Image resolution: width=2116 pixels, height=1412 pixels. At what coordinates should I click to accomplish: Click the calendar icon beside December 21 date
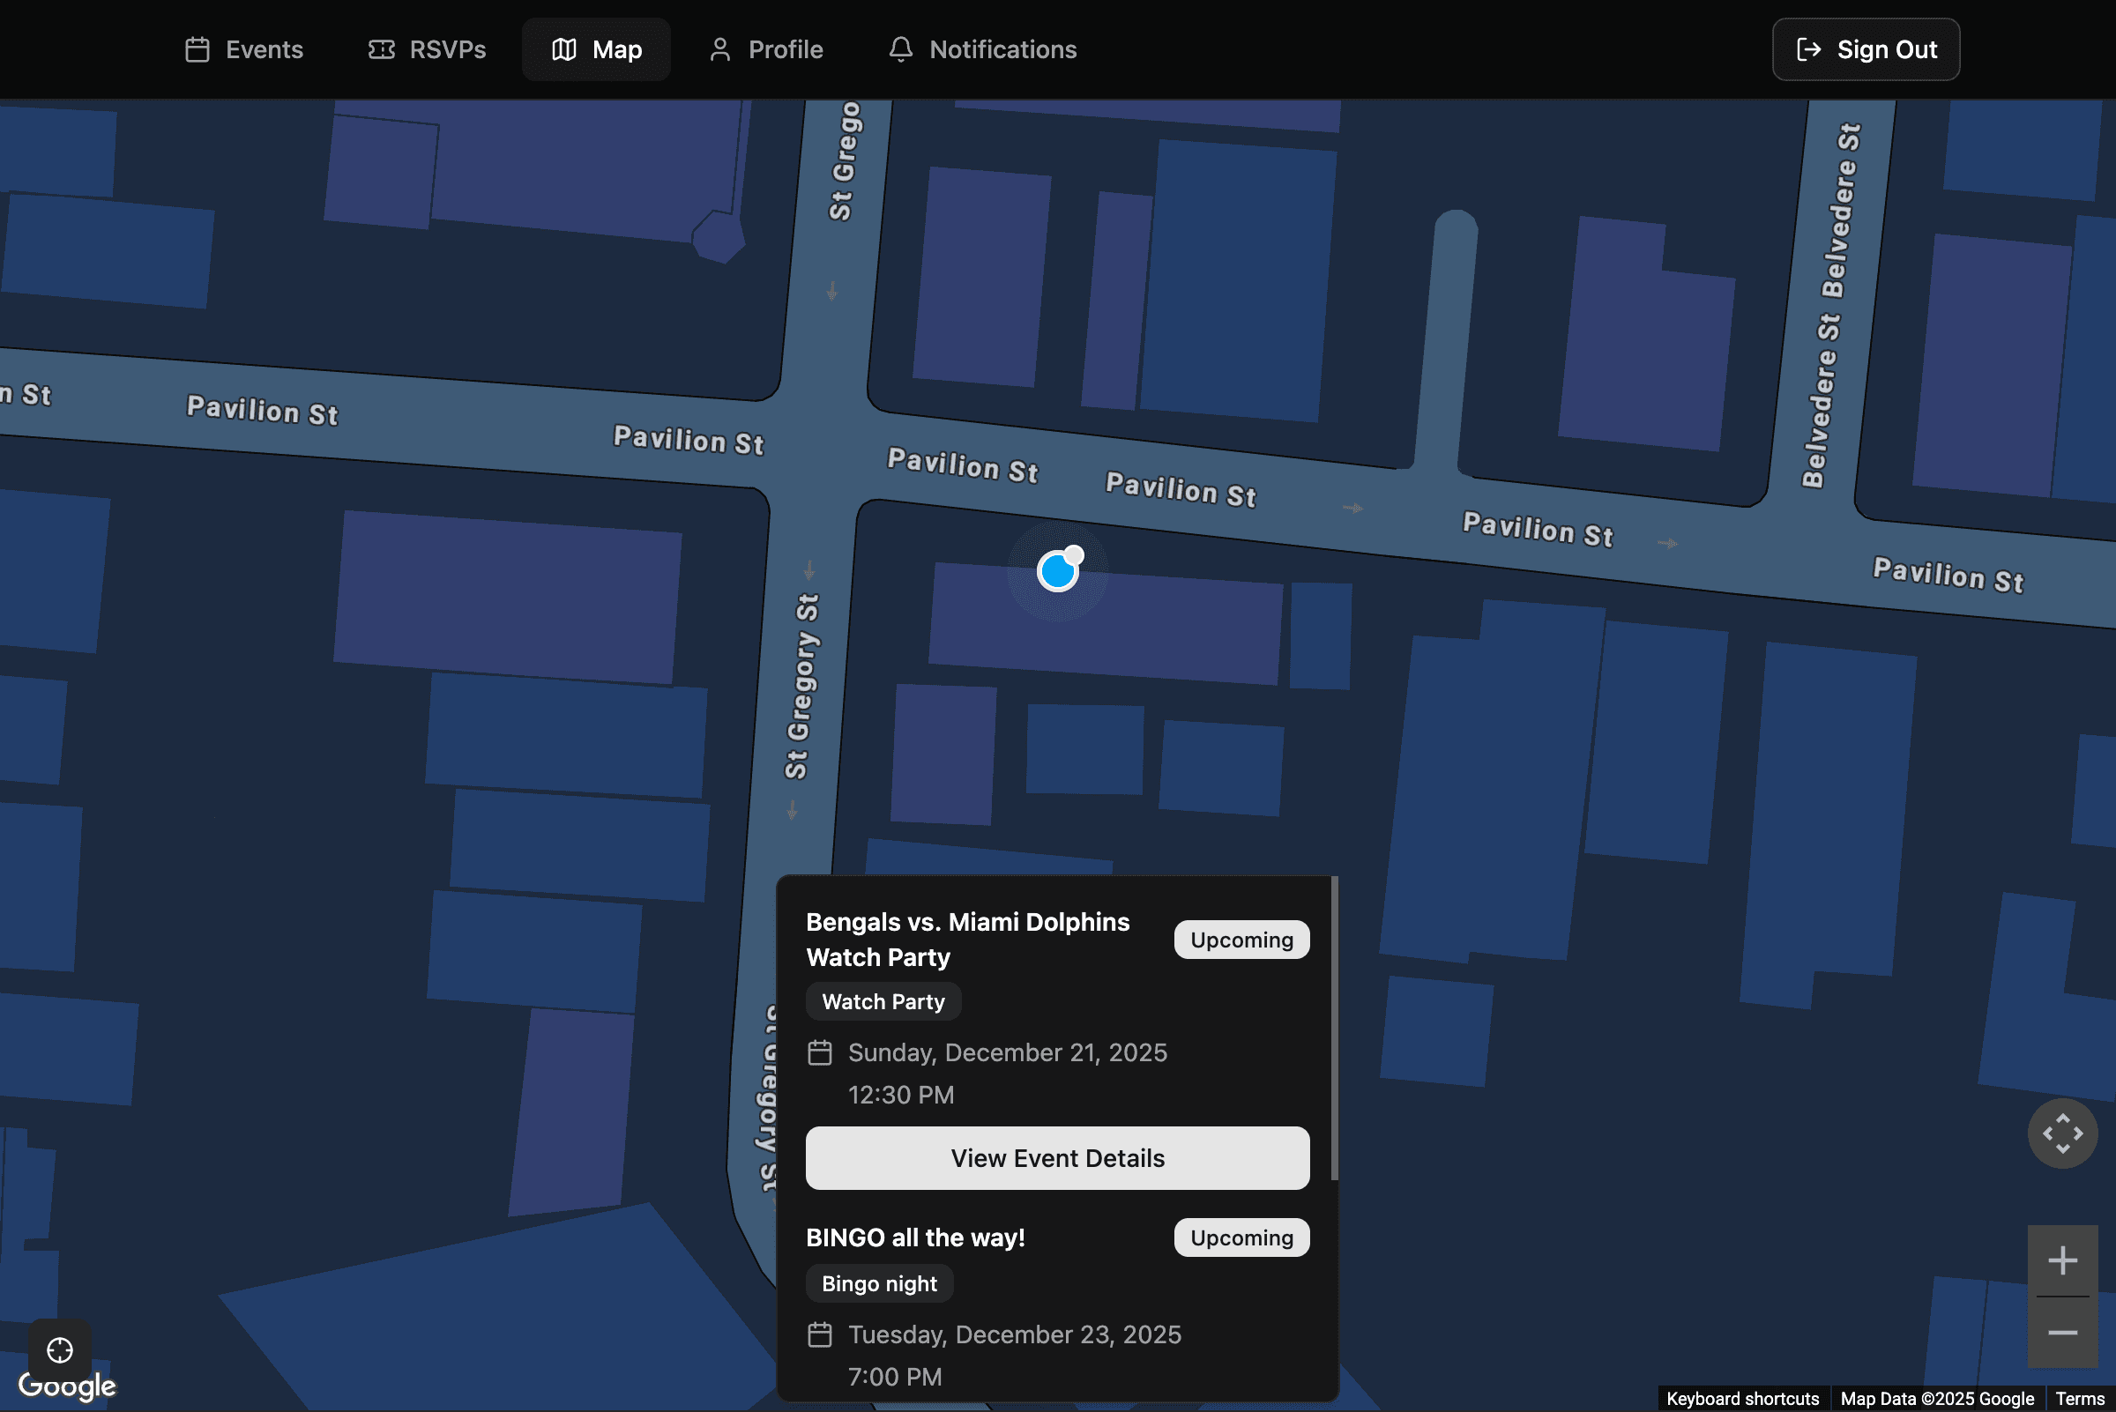tap(821, 1052)
